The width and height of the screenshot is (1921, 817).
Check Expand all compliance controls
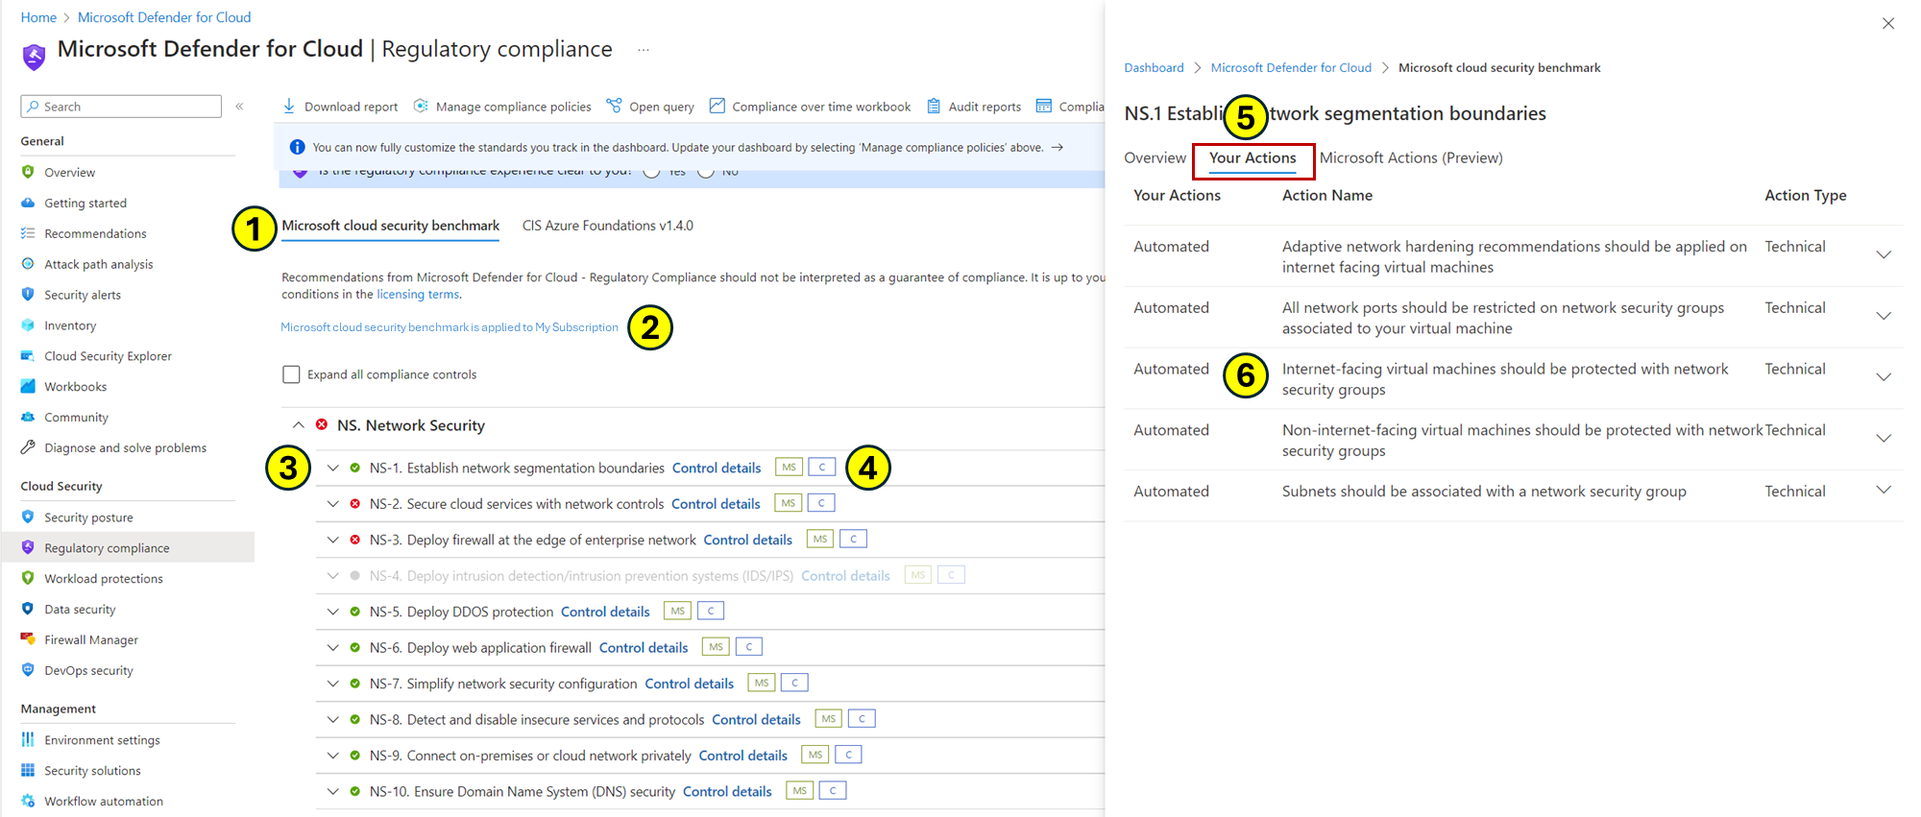pyautogui.click(x=291, y=374)
